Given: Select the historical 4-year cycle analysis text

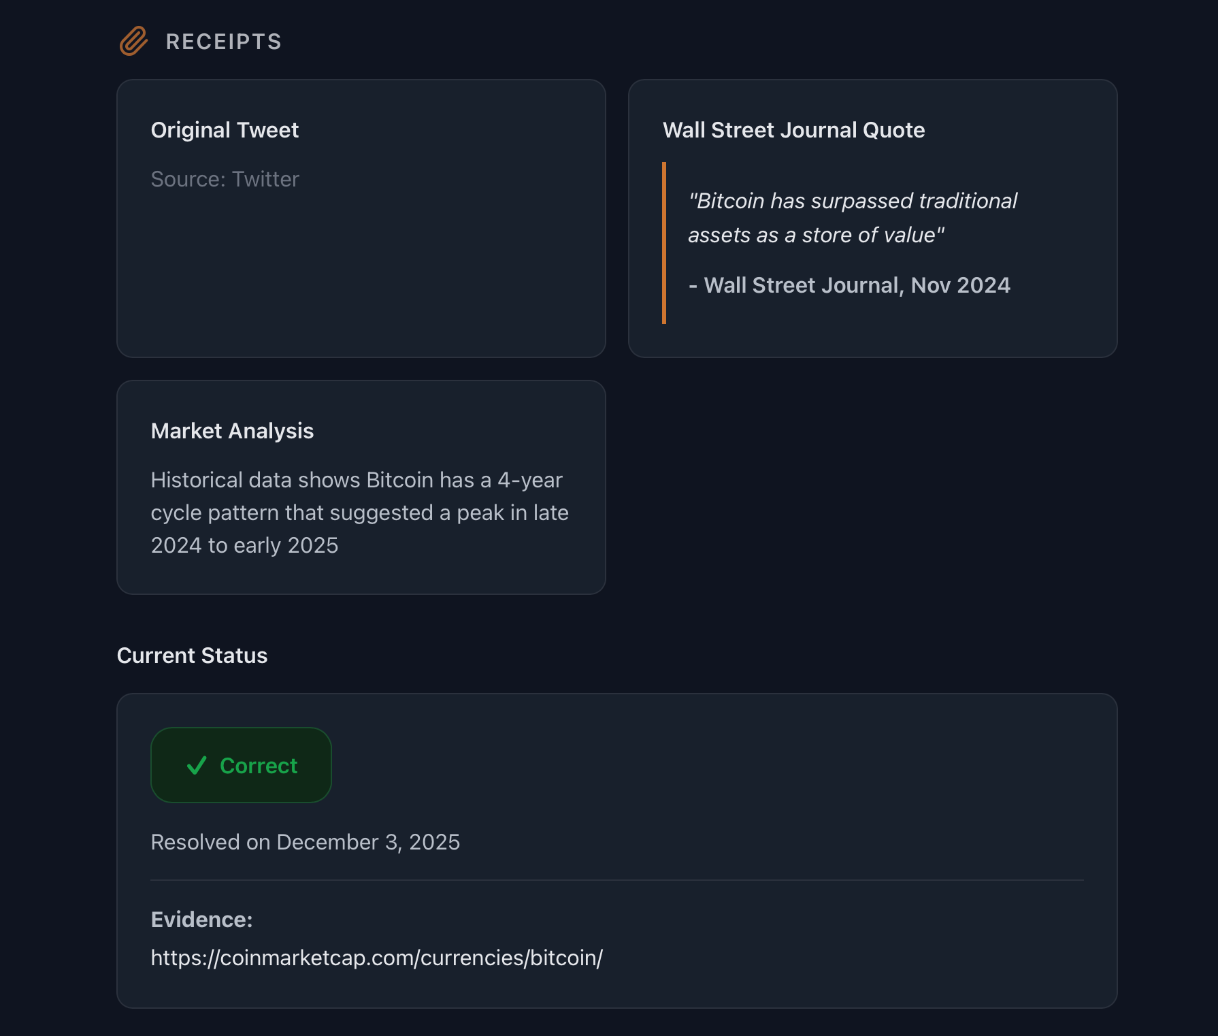Looking at the screenshot, I should pyautogui.click(x=360, y=513).
